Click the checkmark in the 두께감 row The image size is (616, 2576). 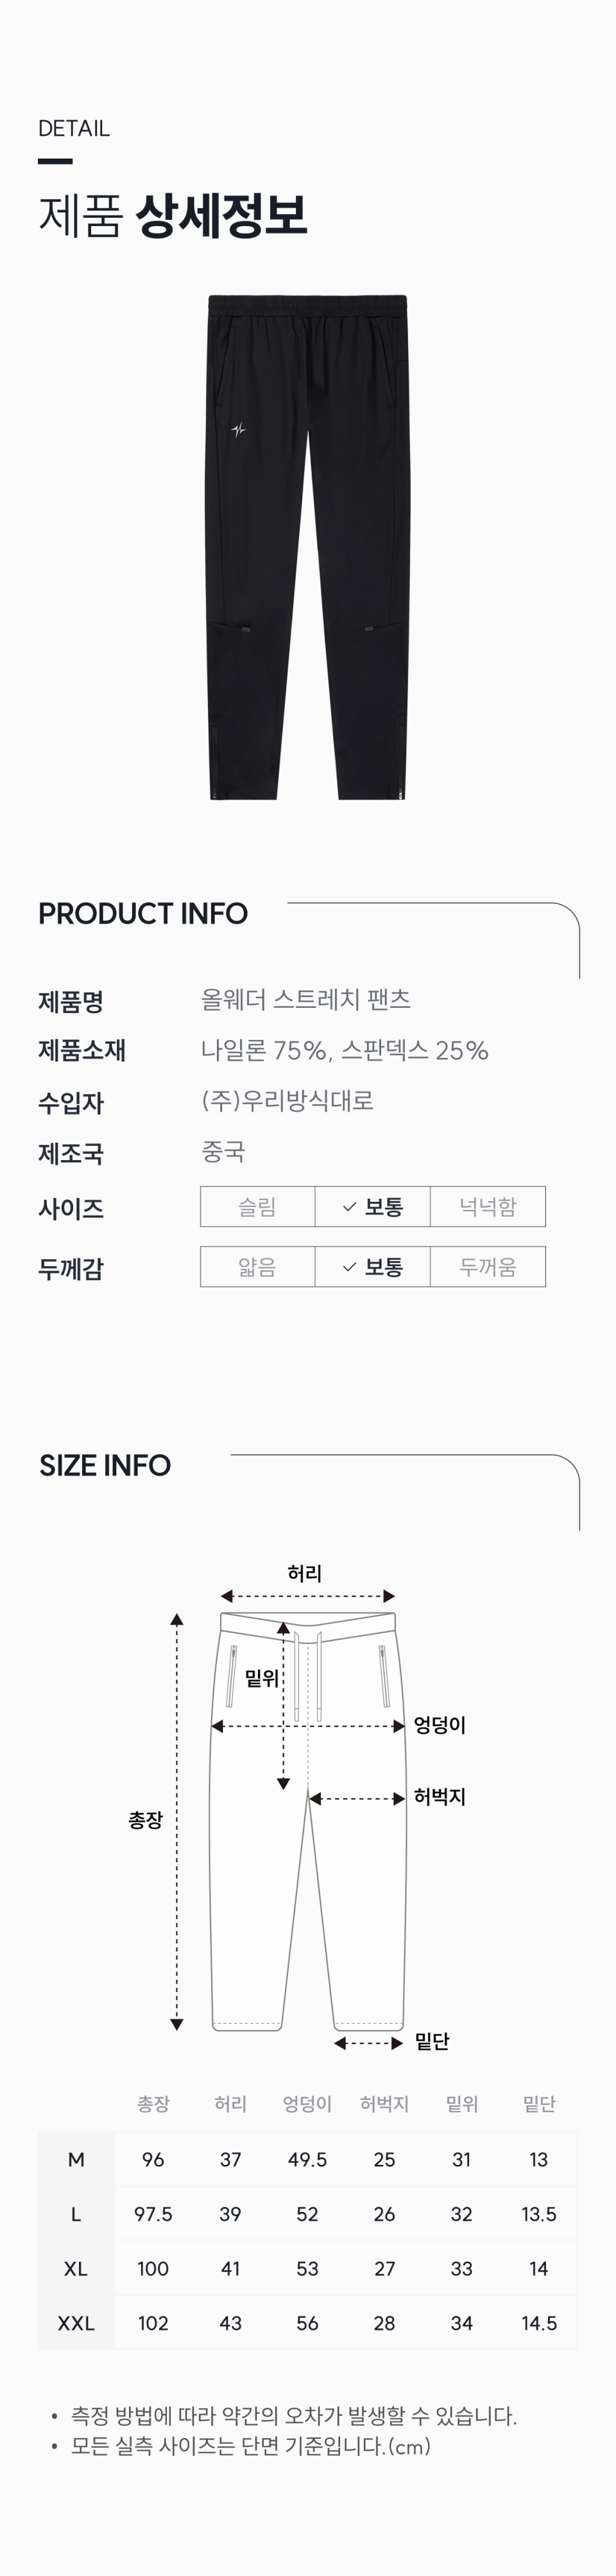pos(350,1267)
